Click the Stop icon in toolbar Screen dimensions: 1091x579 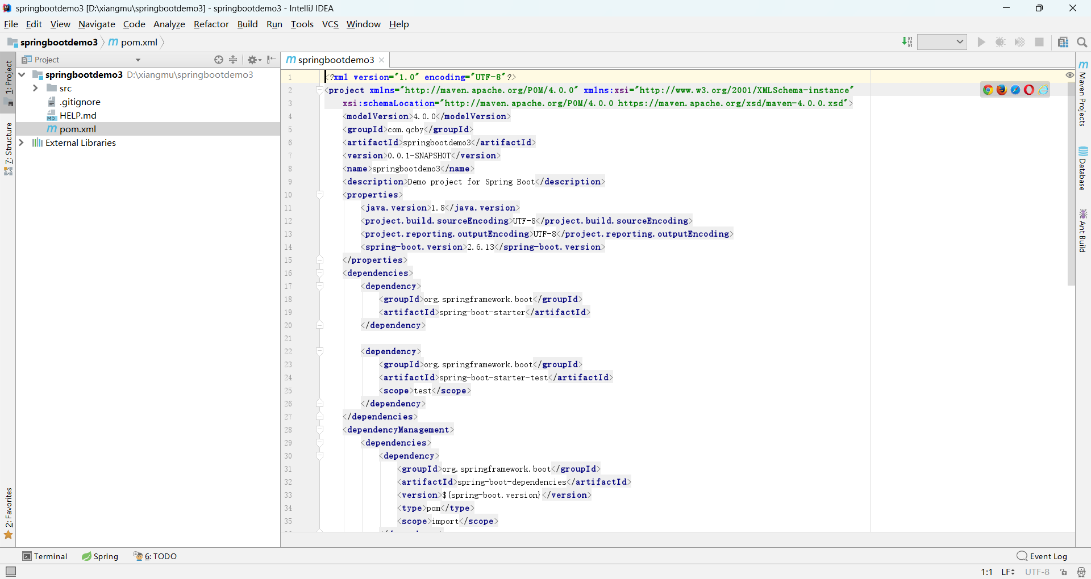click(1039, 42)
